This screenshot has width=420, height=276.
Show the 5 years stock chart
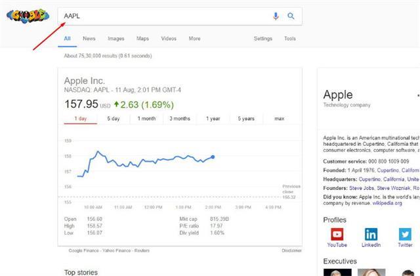246,118
